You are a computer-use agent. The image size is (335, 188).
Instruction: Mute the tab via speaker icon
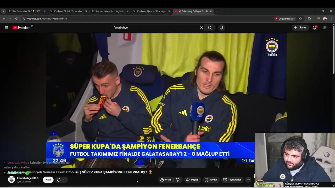(x=206, y=11)
